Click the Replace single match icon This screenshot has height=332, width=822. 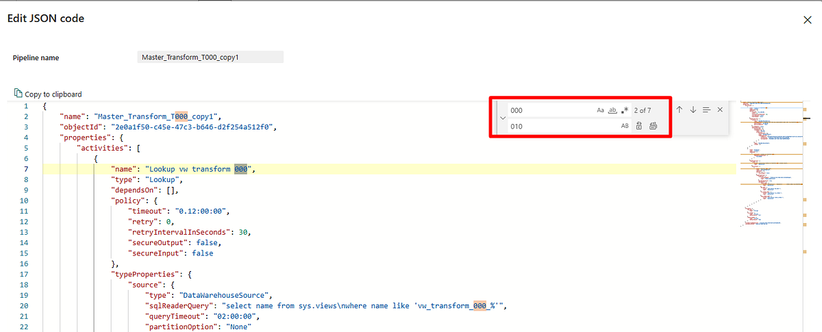(638, 126)
